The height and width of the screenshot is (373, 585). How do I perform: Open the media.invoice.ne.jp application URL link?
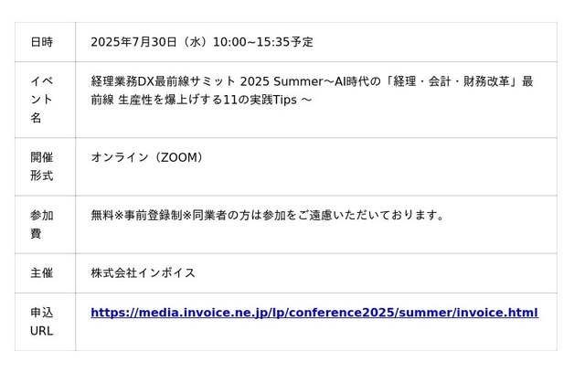(314, 313)
